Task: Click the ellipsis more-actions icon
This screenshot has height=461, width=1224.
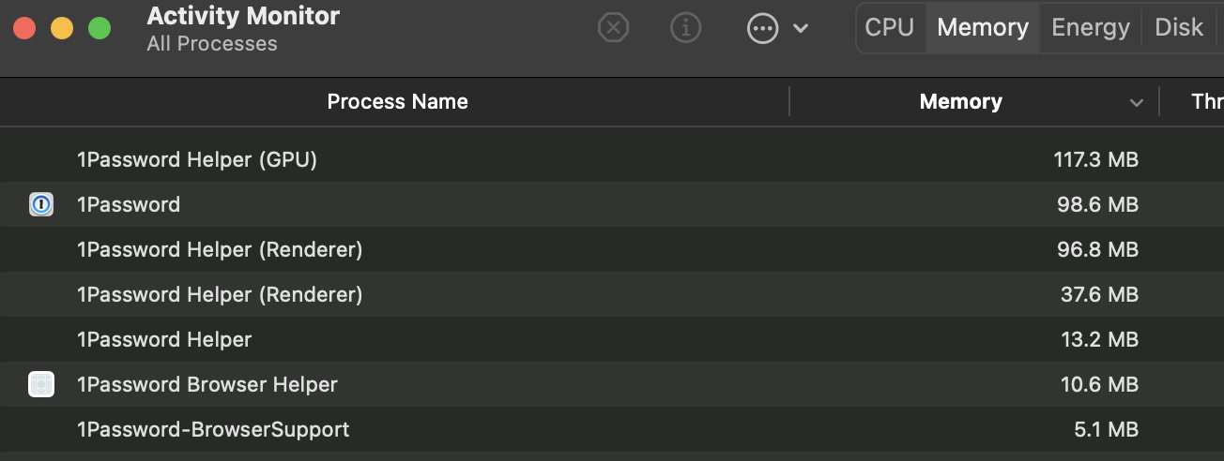Action: click(762, 28)
